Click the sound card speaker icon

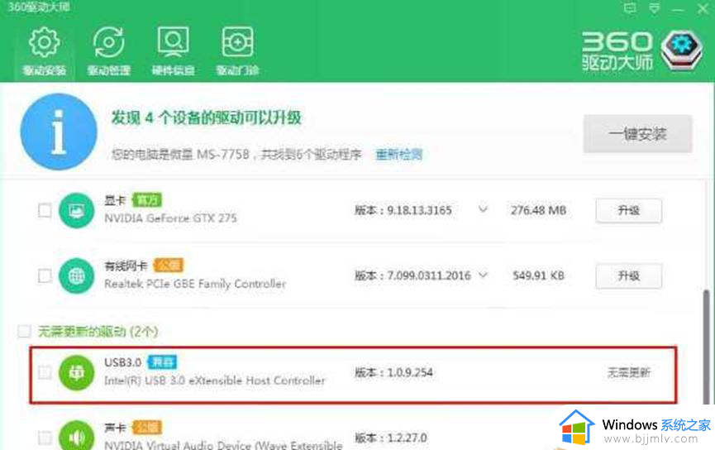[76, 435]
